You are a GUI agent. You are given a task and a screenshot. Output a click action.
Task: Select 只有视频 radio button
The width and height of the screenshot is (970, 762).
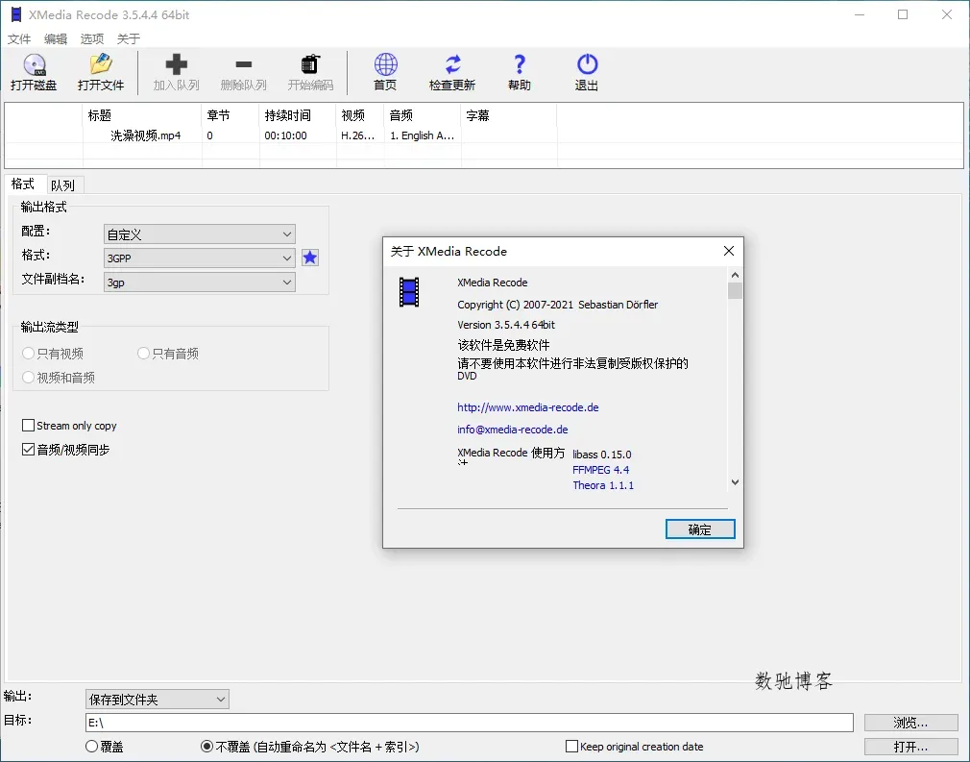(x=28, y=354)
